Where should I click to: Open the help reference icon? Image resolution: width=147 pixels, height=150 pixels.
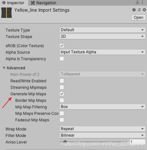(134, 10)
